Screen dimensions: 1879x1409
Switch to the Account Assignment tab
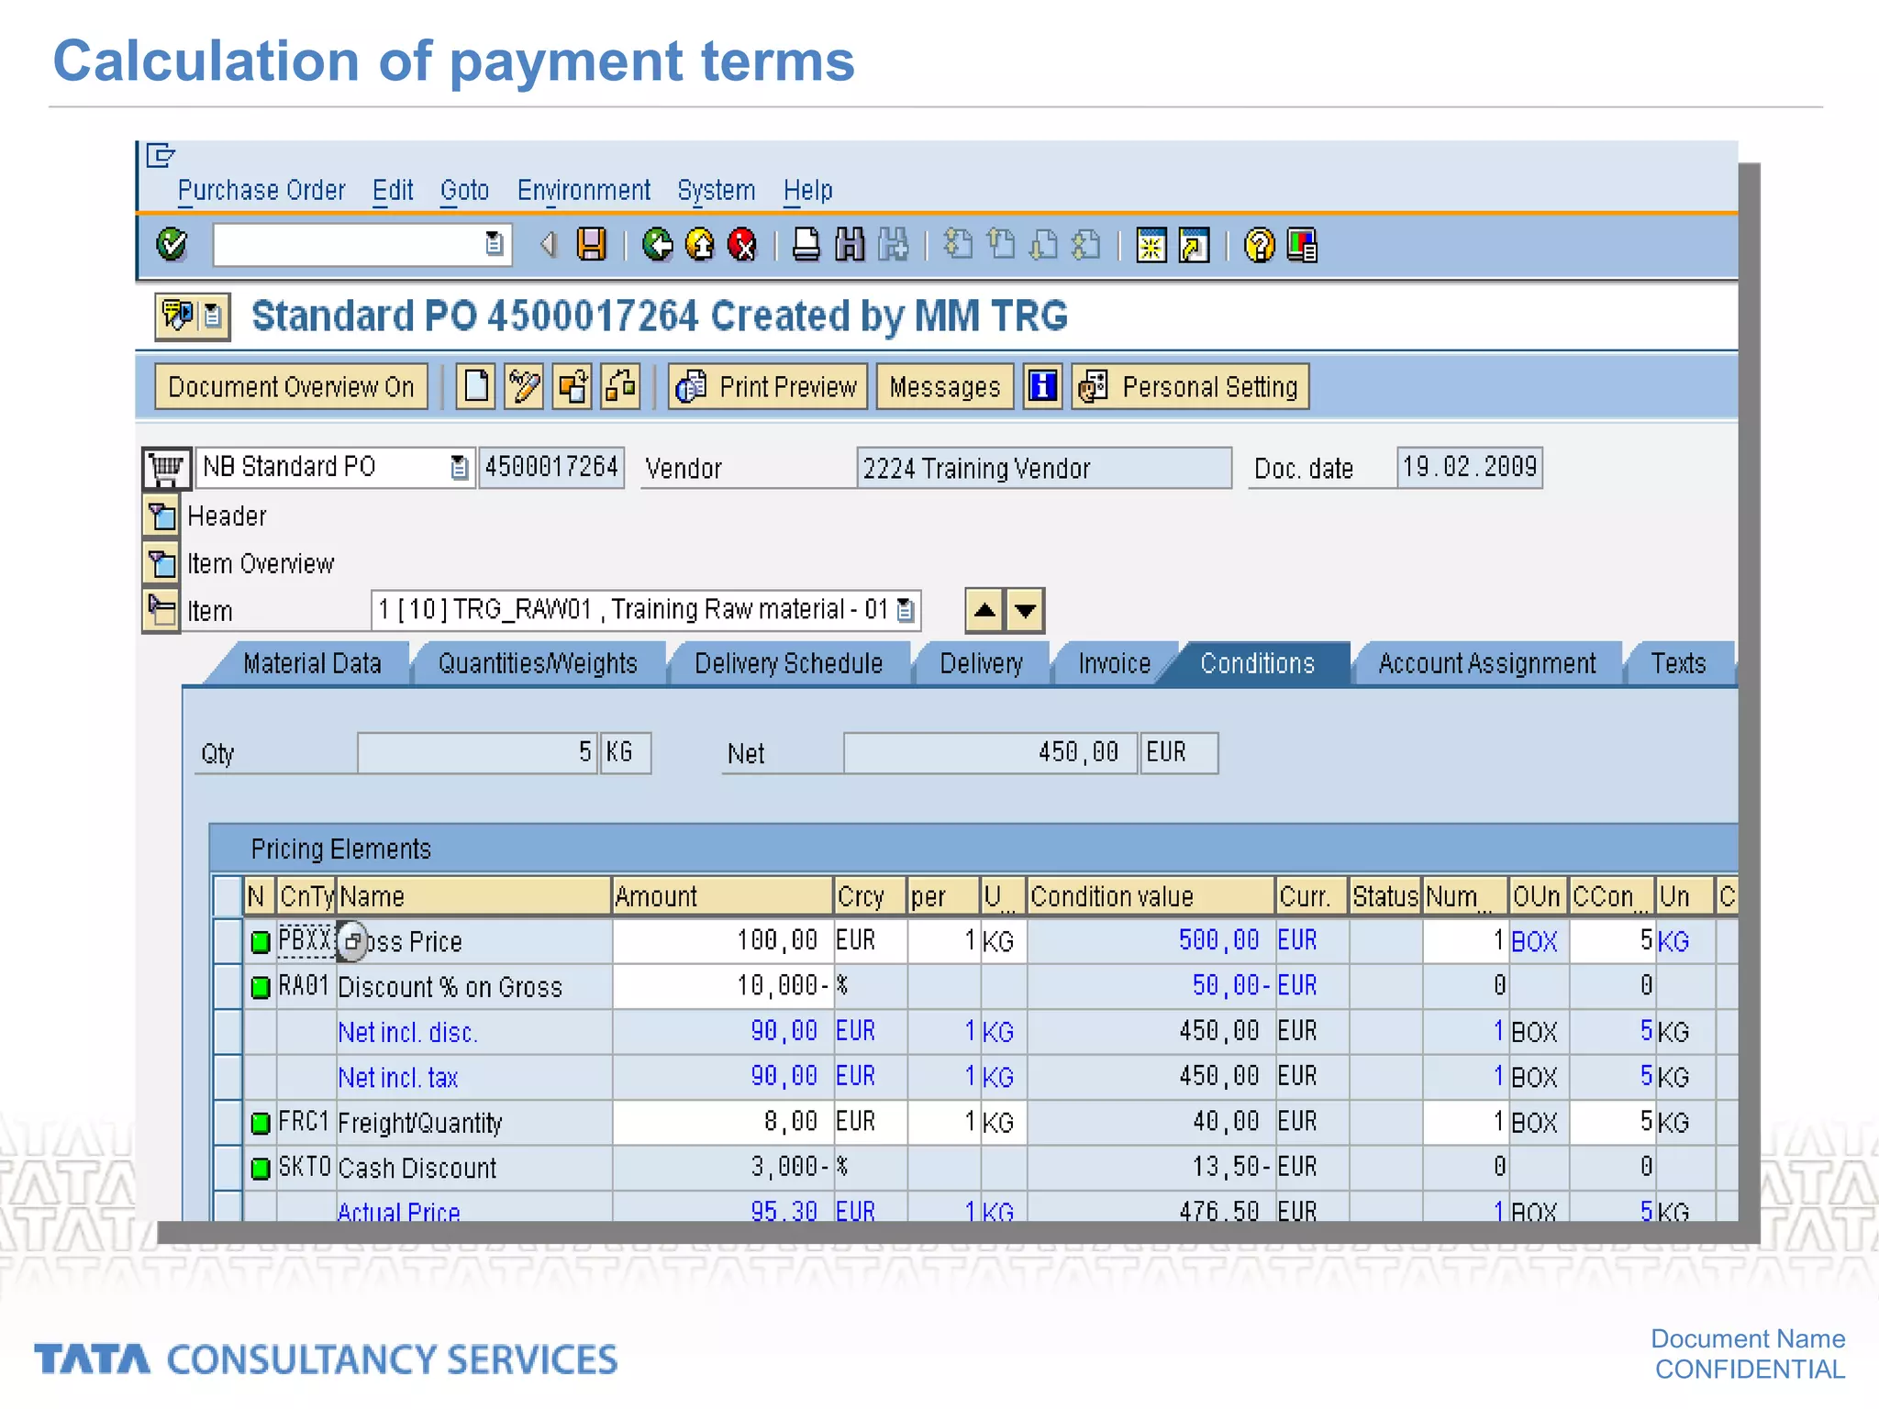coord(1486,663)
